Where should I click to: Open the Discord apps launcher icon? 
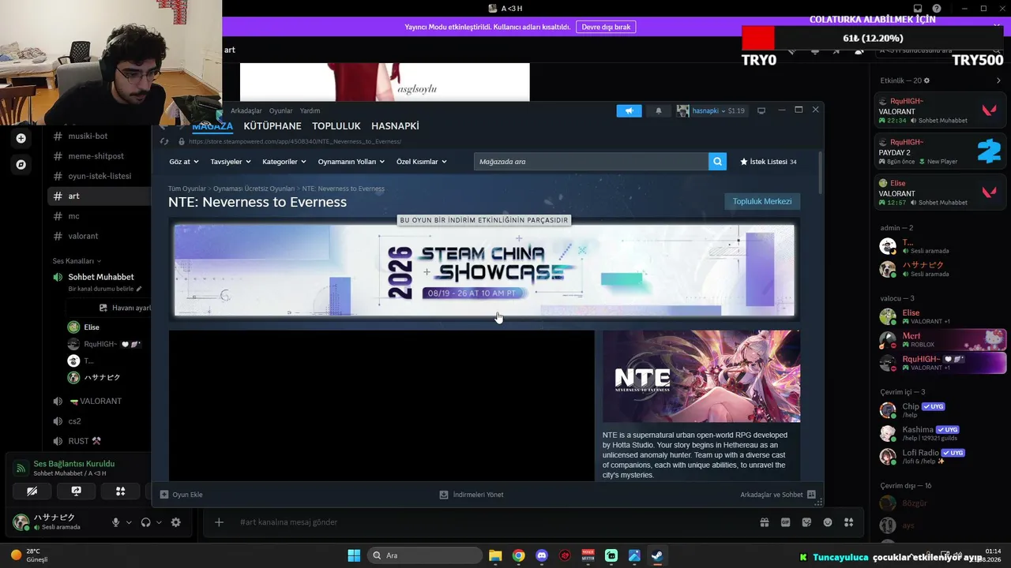point(849,522)
